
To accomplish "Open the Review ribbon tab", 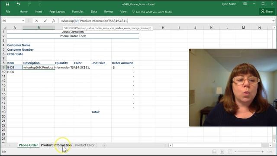I will pyautogui.click(x=109, y=12).
